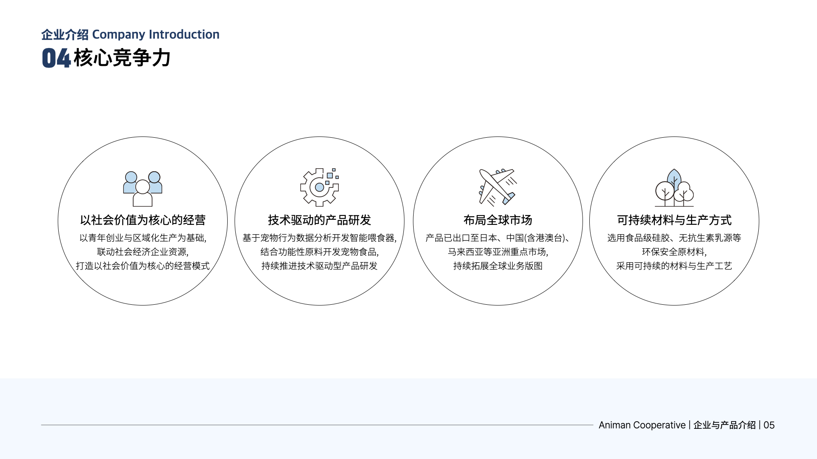
Task: Select the '核心竞争力' slide title
Action: pos(122,58)
